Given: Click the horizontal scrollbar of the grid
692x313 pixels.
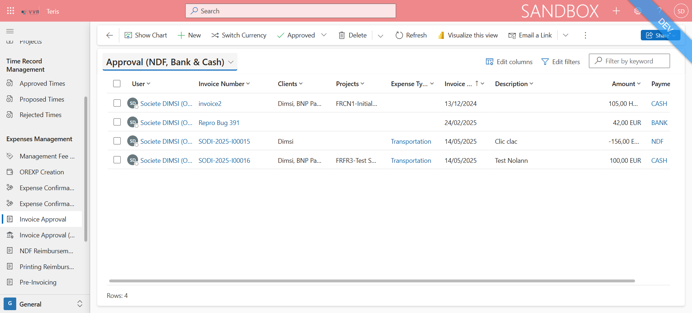Looking at the screenshot, I should click(372, 281).
